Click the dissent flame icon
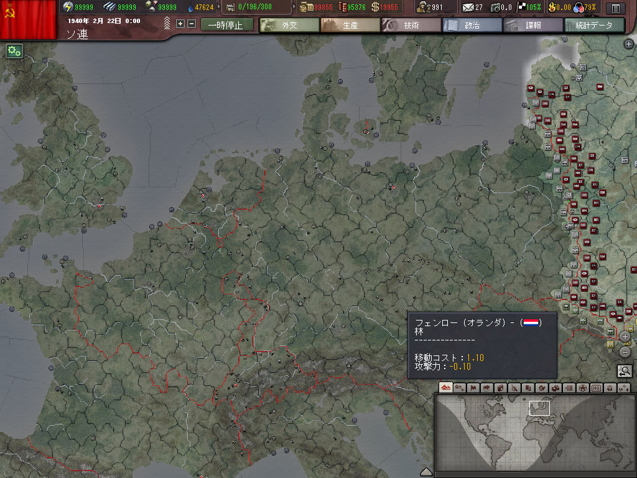The width and height of the screenshot is (637, 478). click(x=552, y=7)
